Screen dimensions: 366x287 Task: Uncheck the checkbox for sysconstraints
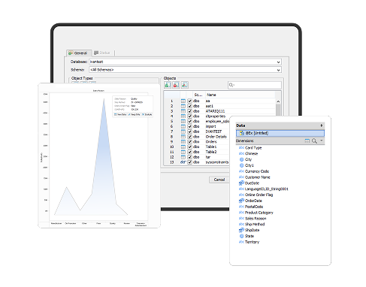coord(189,162)
